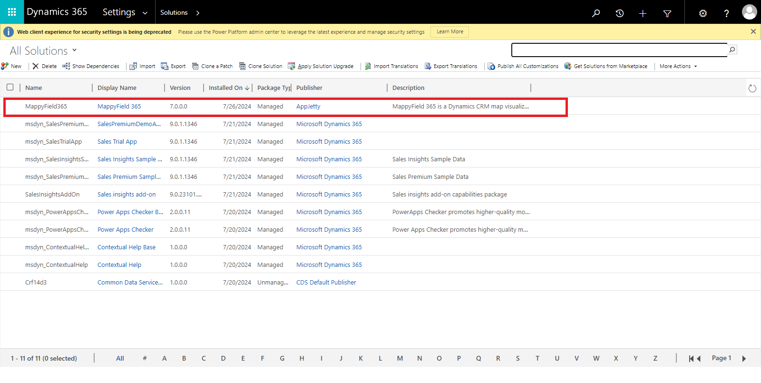Click the plus quick create icon
This screenshot has height=383, width=761.
pos(643,13)
